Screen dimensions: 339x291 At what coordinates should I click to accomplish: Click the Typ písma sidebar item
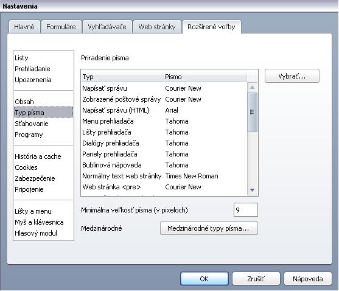[43, 113]
